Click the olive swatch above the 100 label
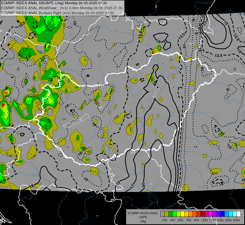Screen dimensions: 245x225 click(167, 214)
